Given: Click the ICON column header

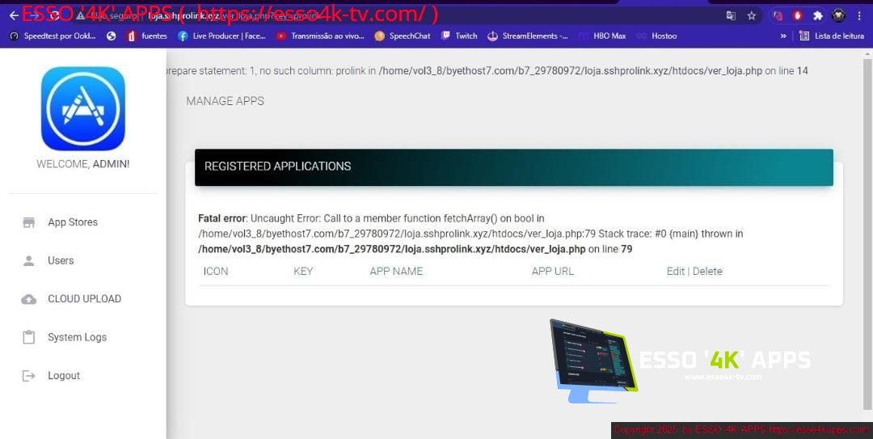Looking at the screenshot, I should click(x=216, y=272).
